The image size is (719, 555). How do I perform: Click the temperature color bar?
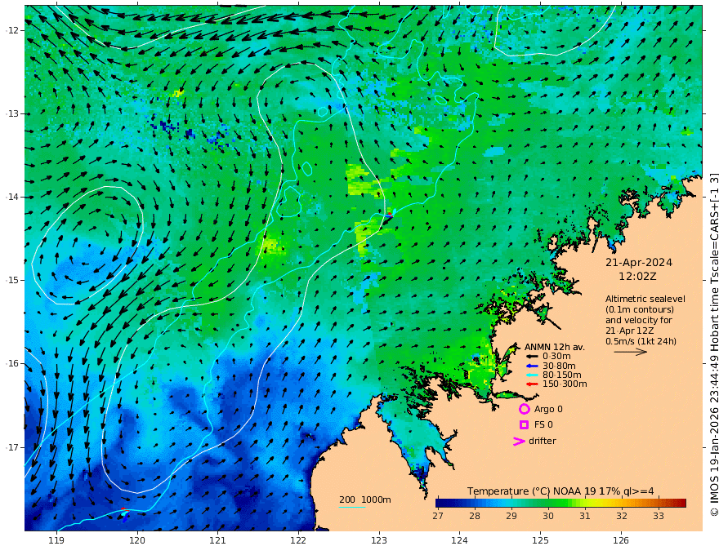[x=560, y=503]
